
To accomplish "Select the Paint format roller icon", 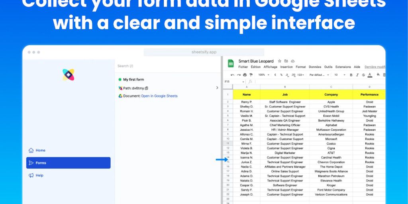I will point(251,75).
